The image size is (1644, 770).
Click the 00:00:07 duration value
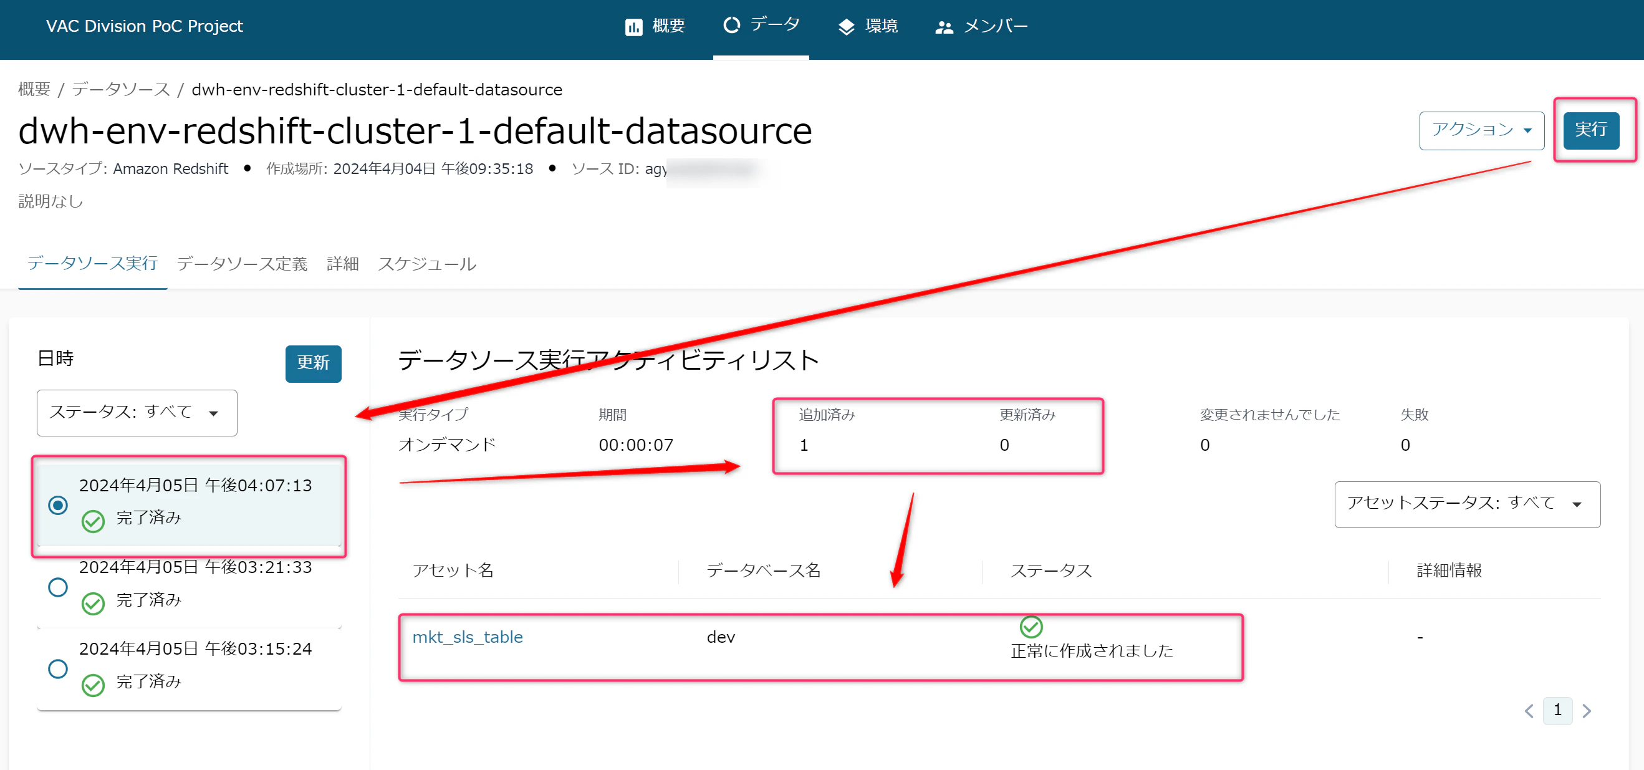tap(636, 445)
